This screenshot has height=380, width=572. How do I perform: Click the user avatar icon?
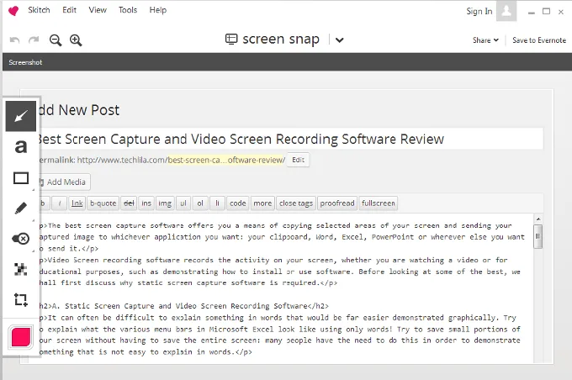click(x=506, y=11)
